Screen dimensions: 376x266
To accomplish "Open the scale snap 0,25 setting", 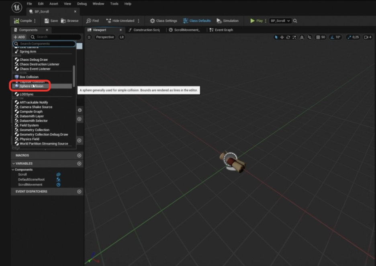I will point(353,37).
